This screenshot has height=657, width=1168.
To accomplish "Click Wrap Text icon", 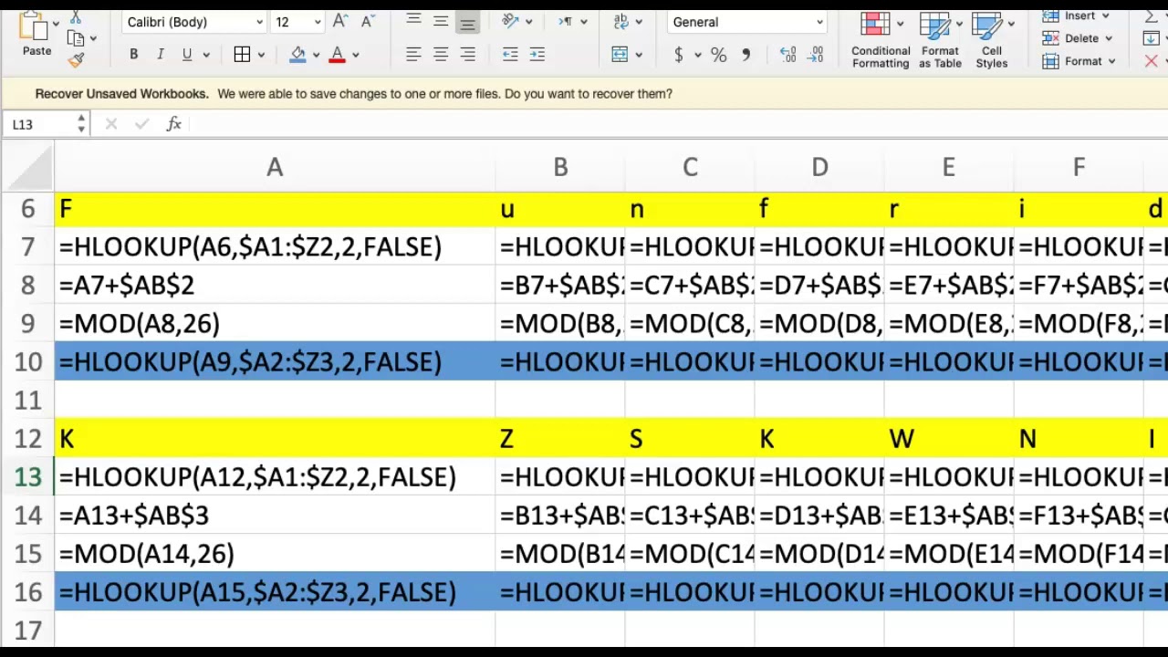I will [x=621, y=21].
